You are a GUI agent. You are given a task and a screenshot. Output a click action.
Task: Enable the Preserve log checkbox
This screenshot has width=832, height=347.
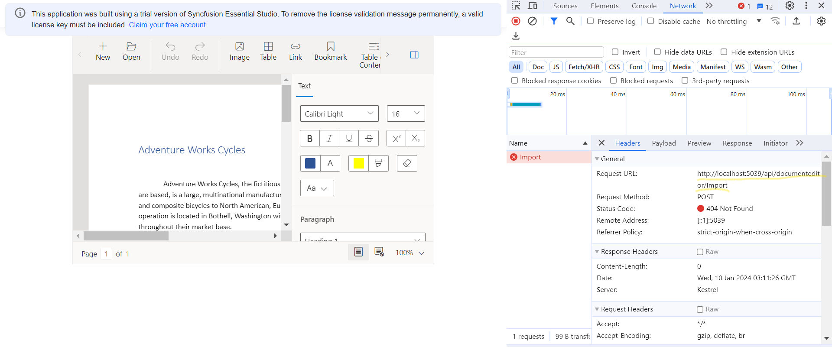coord(590,21)
